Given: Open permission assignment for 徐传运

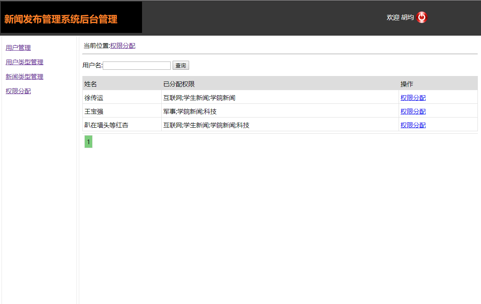Looking at the screenshot, I should [413, 97].
